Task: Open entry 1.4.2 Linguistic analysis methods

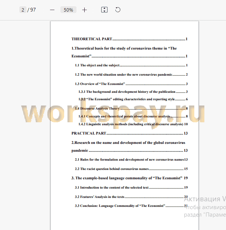Action: 133,124
